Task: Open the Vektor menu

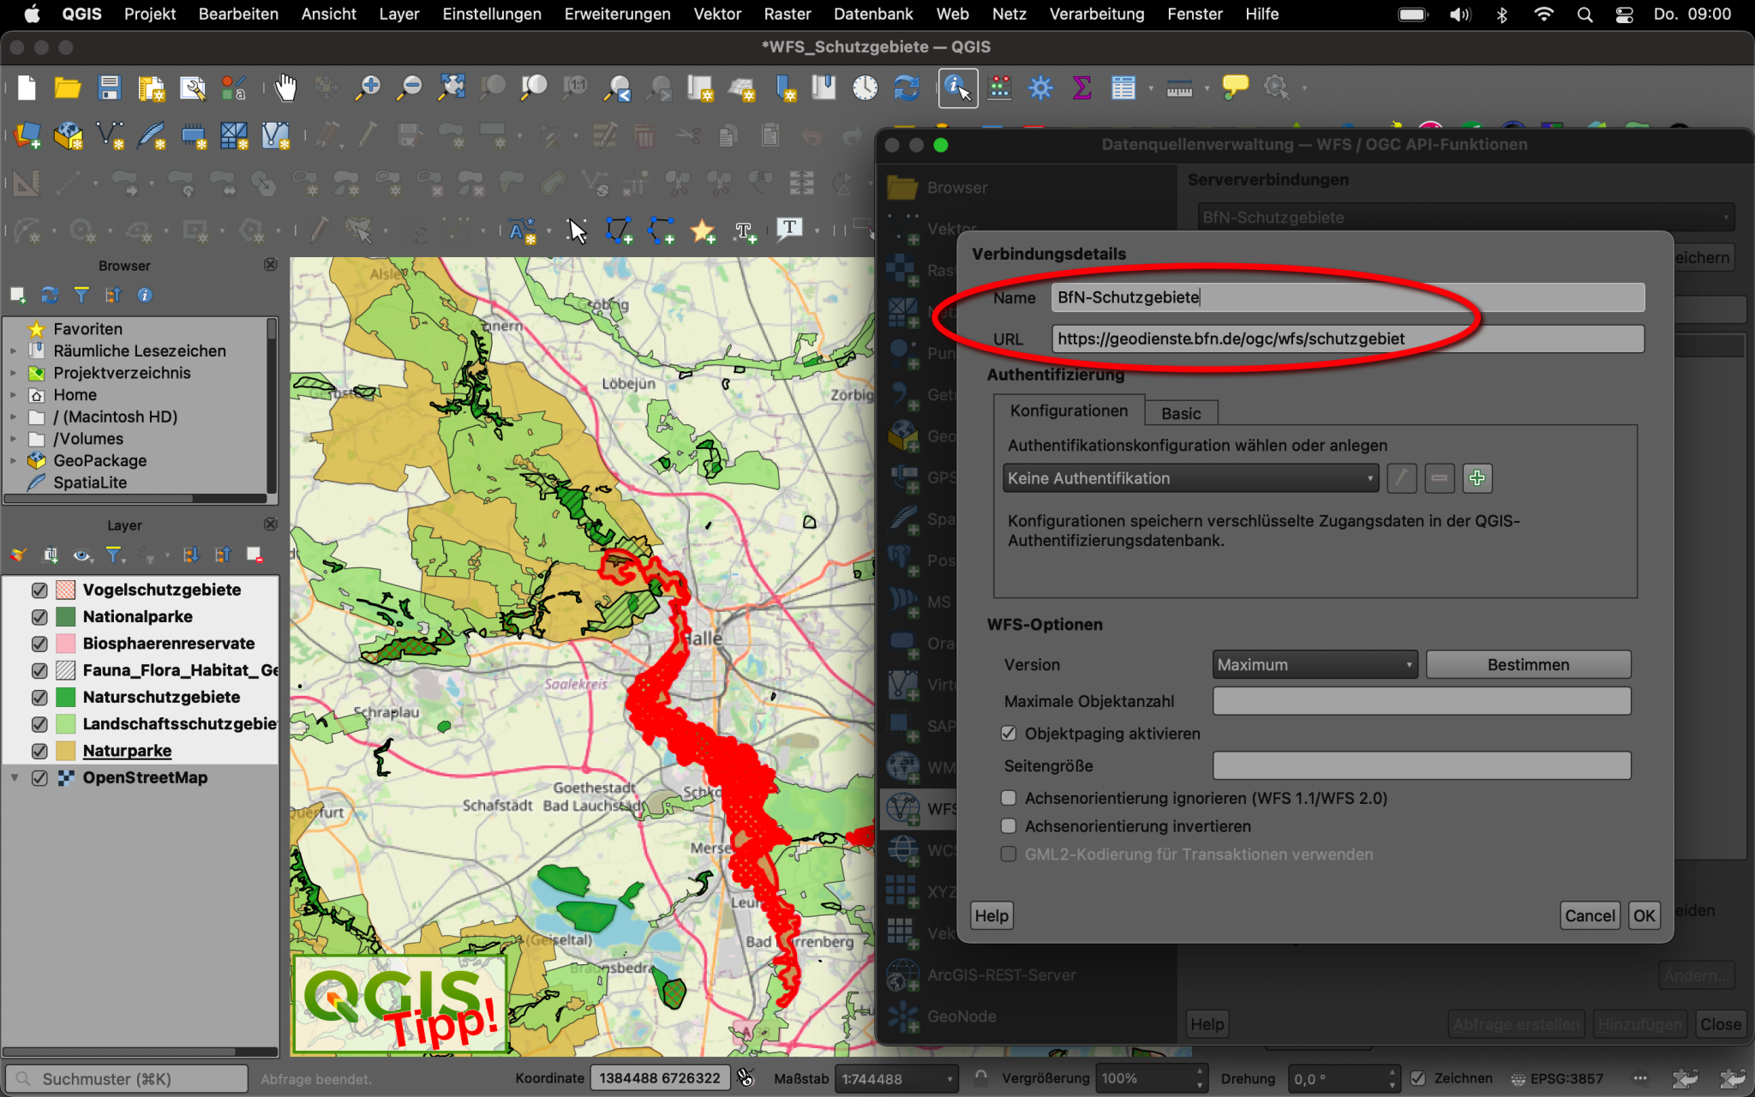Action: tap(717, 14)
